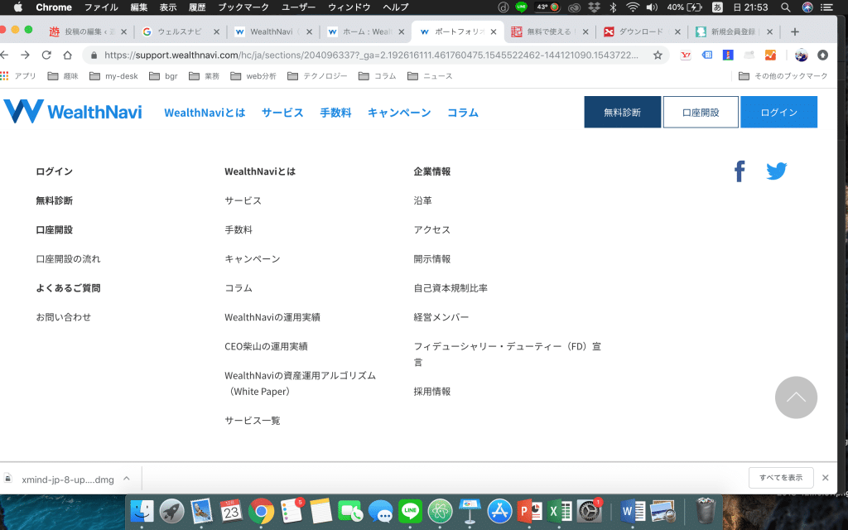The height and width of the screenshot is (530, 848).
Task: Open the xmind-jp-8 dmg downloaded file
Action: 68,479
